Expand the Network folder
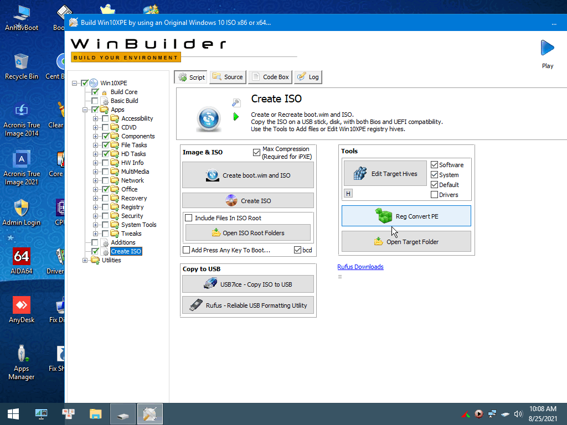567x425 pixels. [95, 180]
